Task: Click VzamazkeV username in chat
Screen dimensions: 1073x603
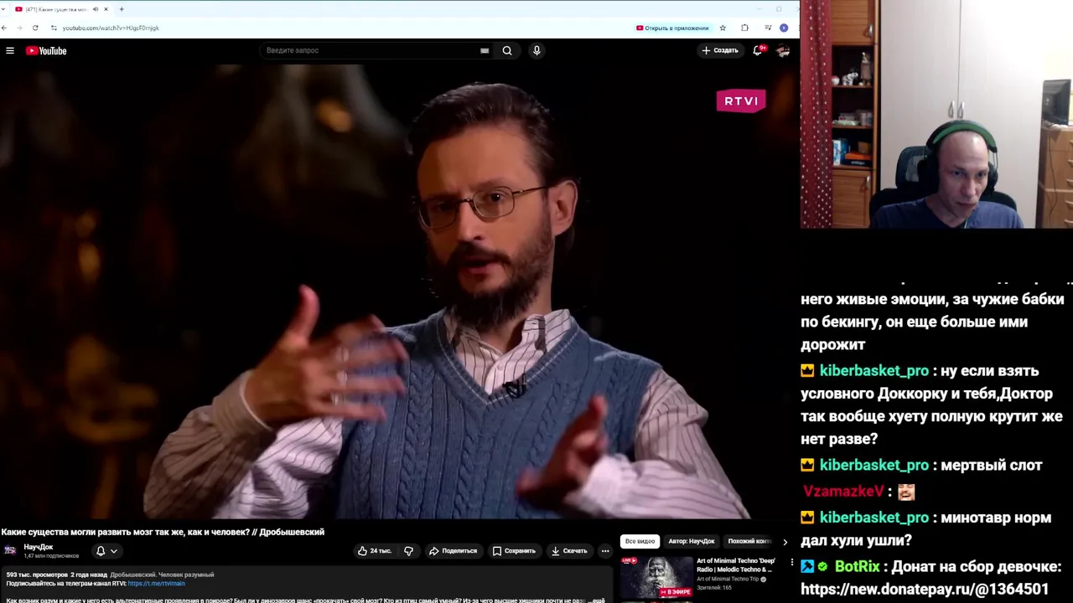Action: tap(843, 492)
